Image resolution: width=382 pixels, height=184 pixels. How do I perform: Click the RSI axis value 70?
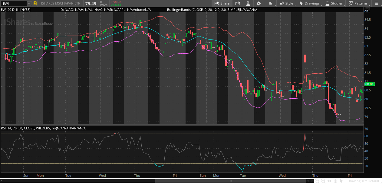coord(366,129)
